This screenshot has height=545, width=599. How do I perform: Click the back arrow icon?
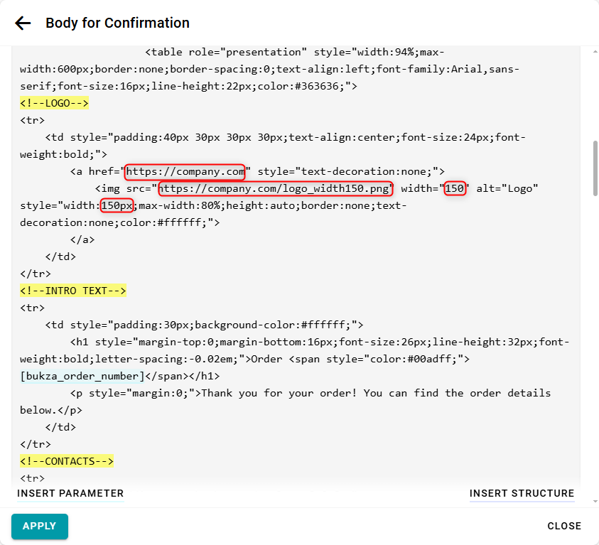tap(23, 23)
